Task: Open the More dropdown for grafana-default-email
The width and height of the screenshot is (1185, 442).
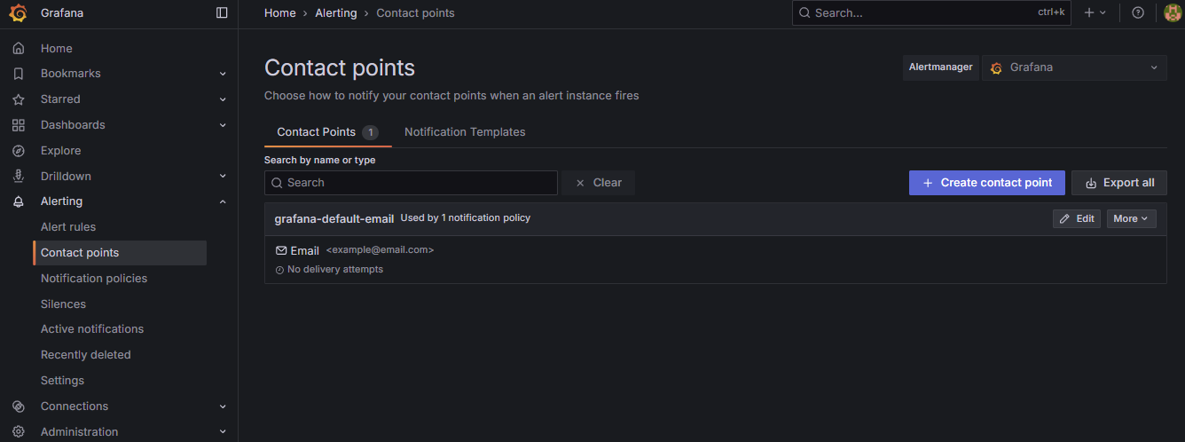Action: 1131,218
